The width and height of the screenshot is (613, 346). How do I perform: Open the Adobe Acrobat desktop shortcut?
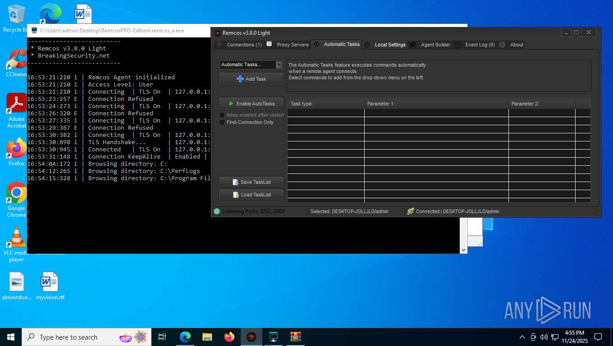[x=16, y=111]
